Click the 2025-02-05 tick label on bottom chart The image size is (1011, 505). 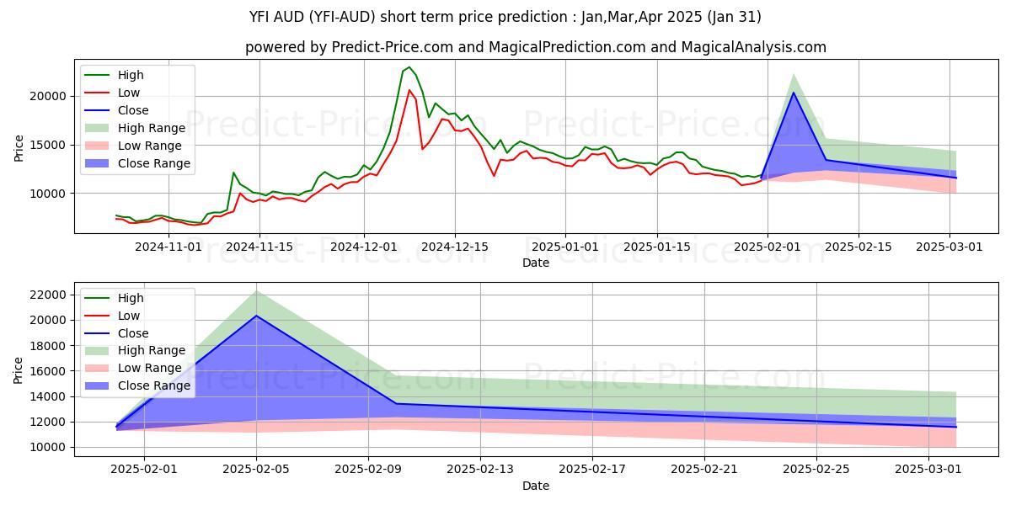[256, 470]
